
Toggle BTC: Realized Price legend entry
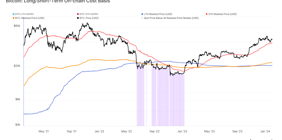click(30, 18)
